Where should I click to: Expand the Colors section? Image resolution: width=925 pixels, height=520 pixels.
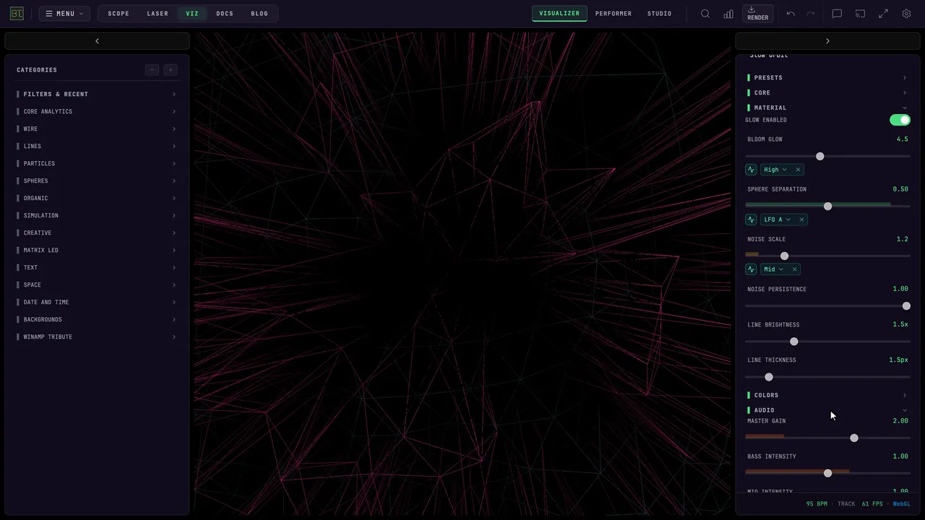(x=827, y=395)
